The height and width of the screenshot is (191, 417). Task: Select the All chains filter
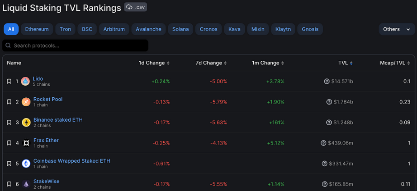[x=11, y=29]
